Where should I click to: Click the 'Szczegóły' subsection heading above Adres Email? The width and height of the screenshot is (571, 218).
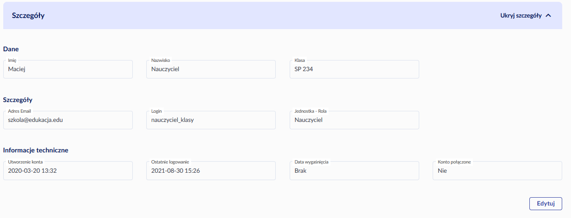click(x=18, y=99)
